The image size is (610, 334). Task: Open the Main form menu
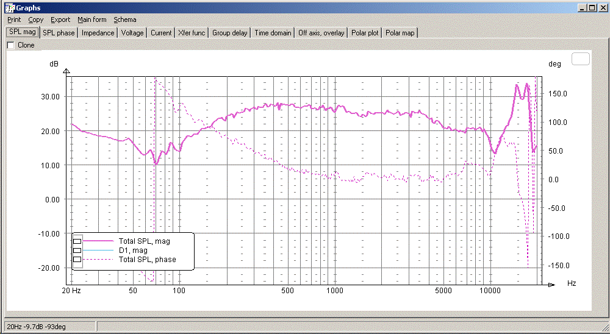point(92,20)
